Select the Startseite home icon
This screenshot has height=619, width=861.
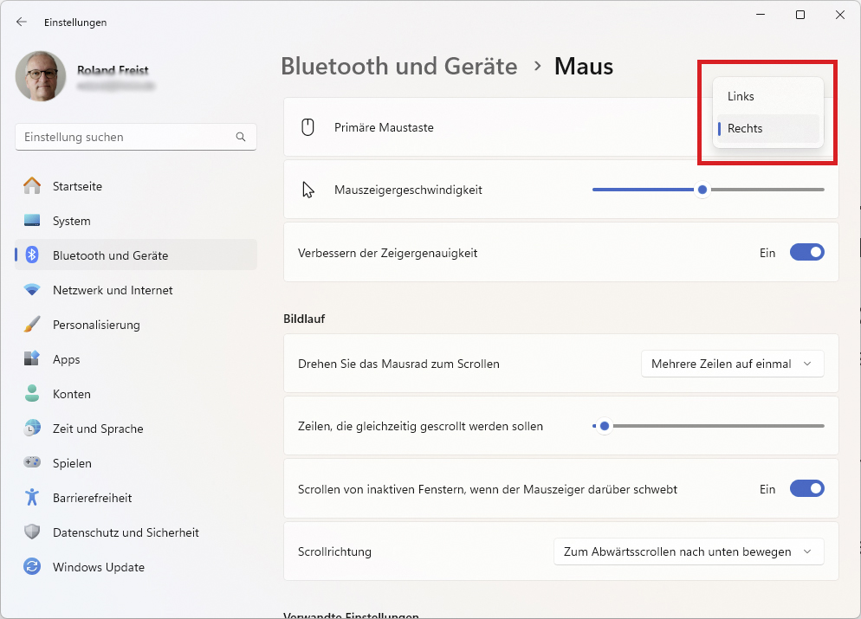pos(34,185)
